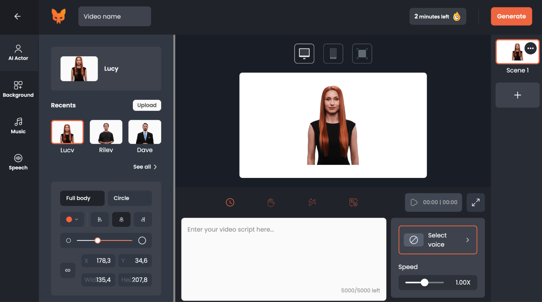Adjust the voice Speed slider handle
Viewport: 542px width, 302px height.
425,282
